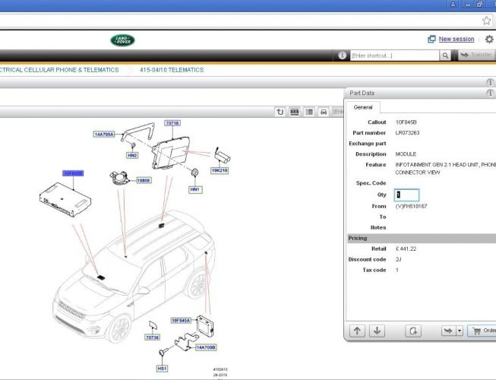Switch to list panel view icon
This screenshot has height=380, width=496.
point(309,112)
